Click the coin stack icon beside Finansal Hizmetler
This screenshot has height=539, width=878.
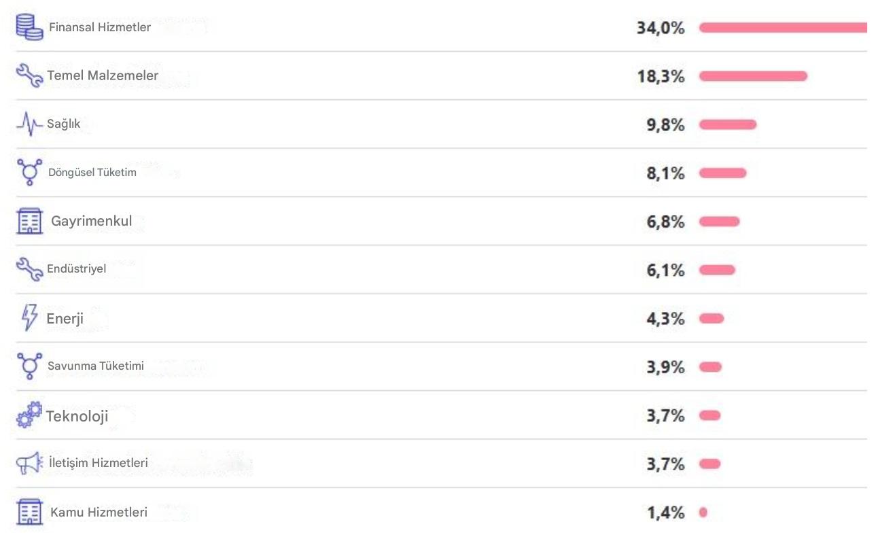click(x=29, y=27)
